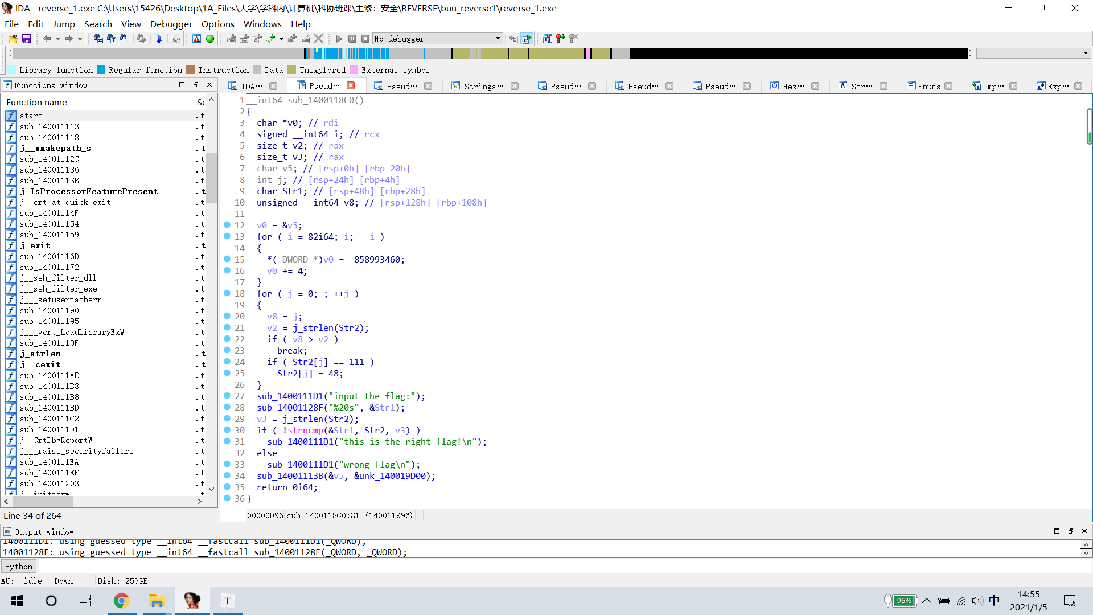Click the blue down-arrow jump icon
This screenshot has height=615, width=1093.
coord(159,39)
